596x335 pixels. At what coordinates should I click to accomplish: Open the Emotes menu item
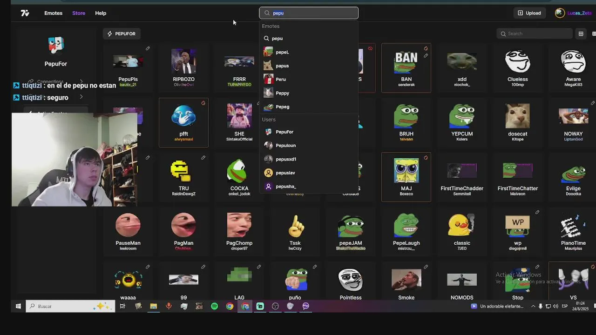click(53, 13)
